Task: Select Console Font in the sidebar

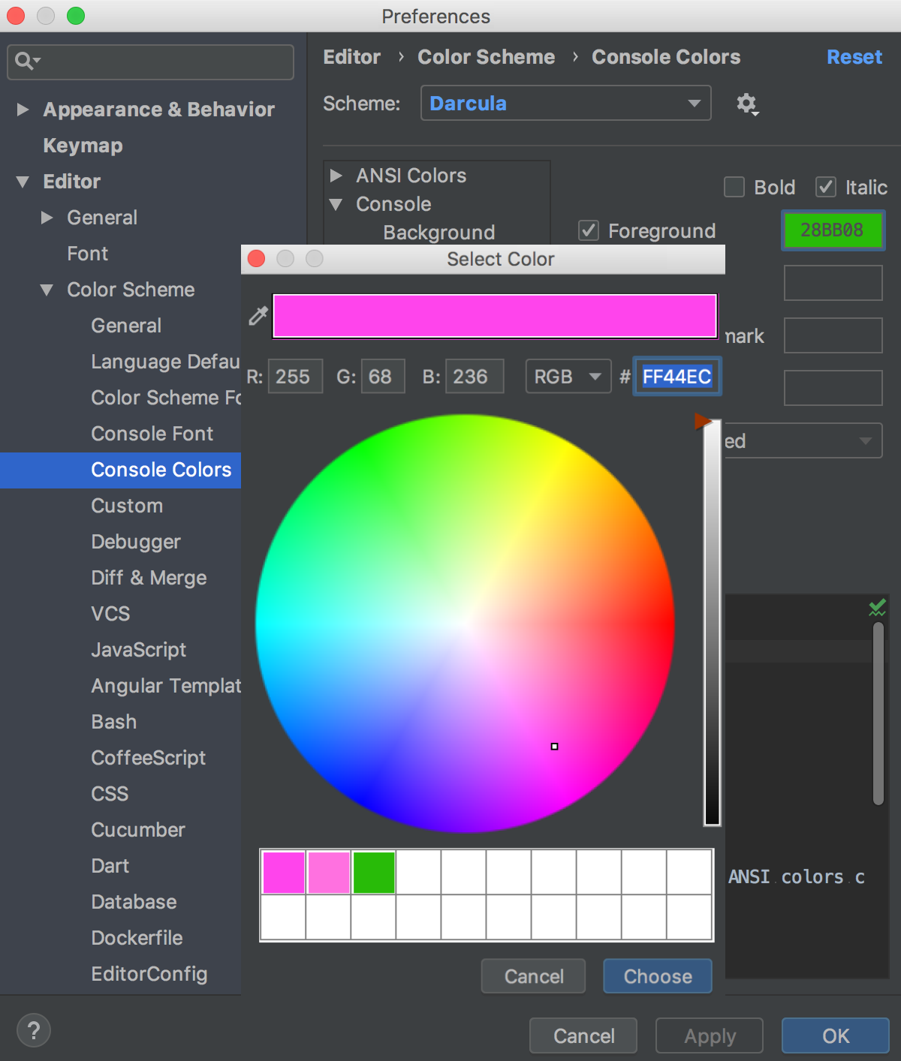Action: (x=152, y=434)
